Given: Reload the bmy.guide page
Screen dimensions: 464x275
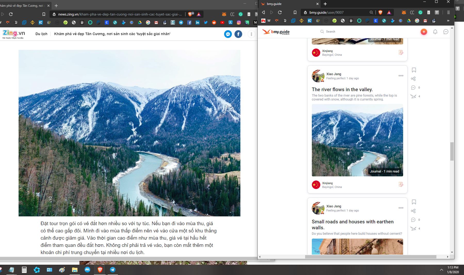Looking at the screenshot, I should [280, 12].
